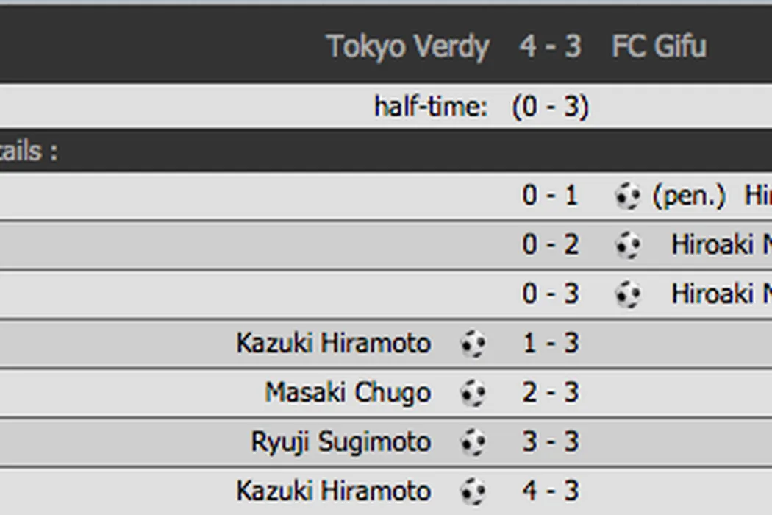Open the Tokyo Verdy team name

pos(408,46)
